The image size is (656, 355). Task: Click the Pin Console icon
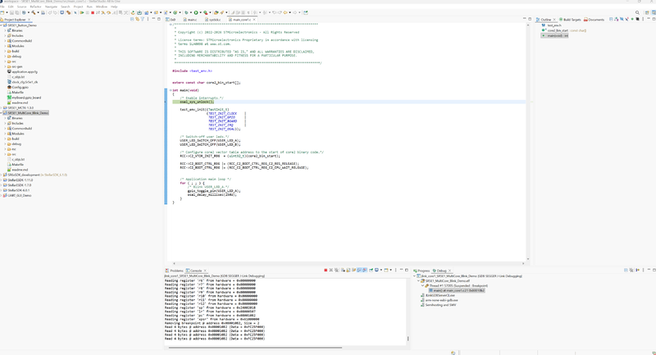(371, 270)
